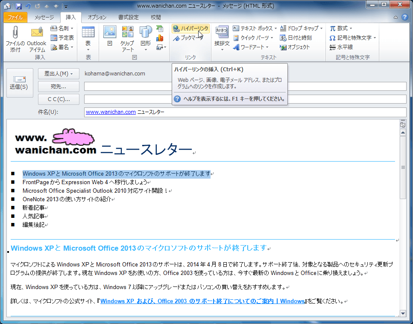Viewport: 413px width, 324px height.
Task: Click the Redo icon in quick access toolbar
Action: pyautogui.click(x=38, y=6)
